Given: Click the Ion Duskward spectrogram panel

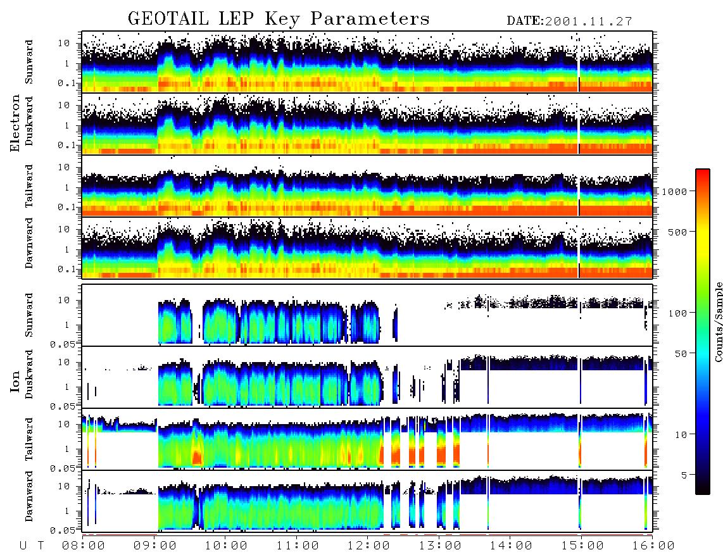Looking at the screenshot, I should (367, 377).
